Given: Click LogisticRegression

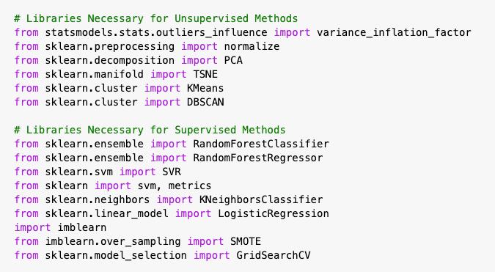Looking at the screenshot, I should coord(274,213).
